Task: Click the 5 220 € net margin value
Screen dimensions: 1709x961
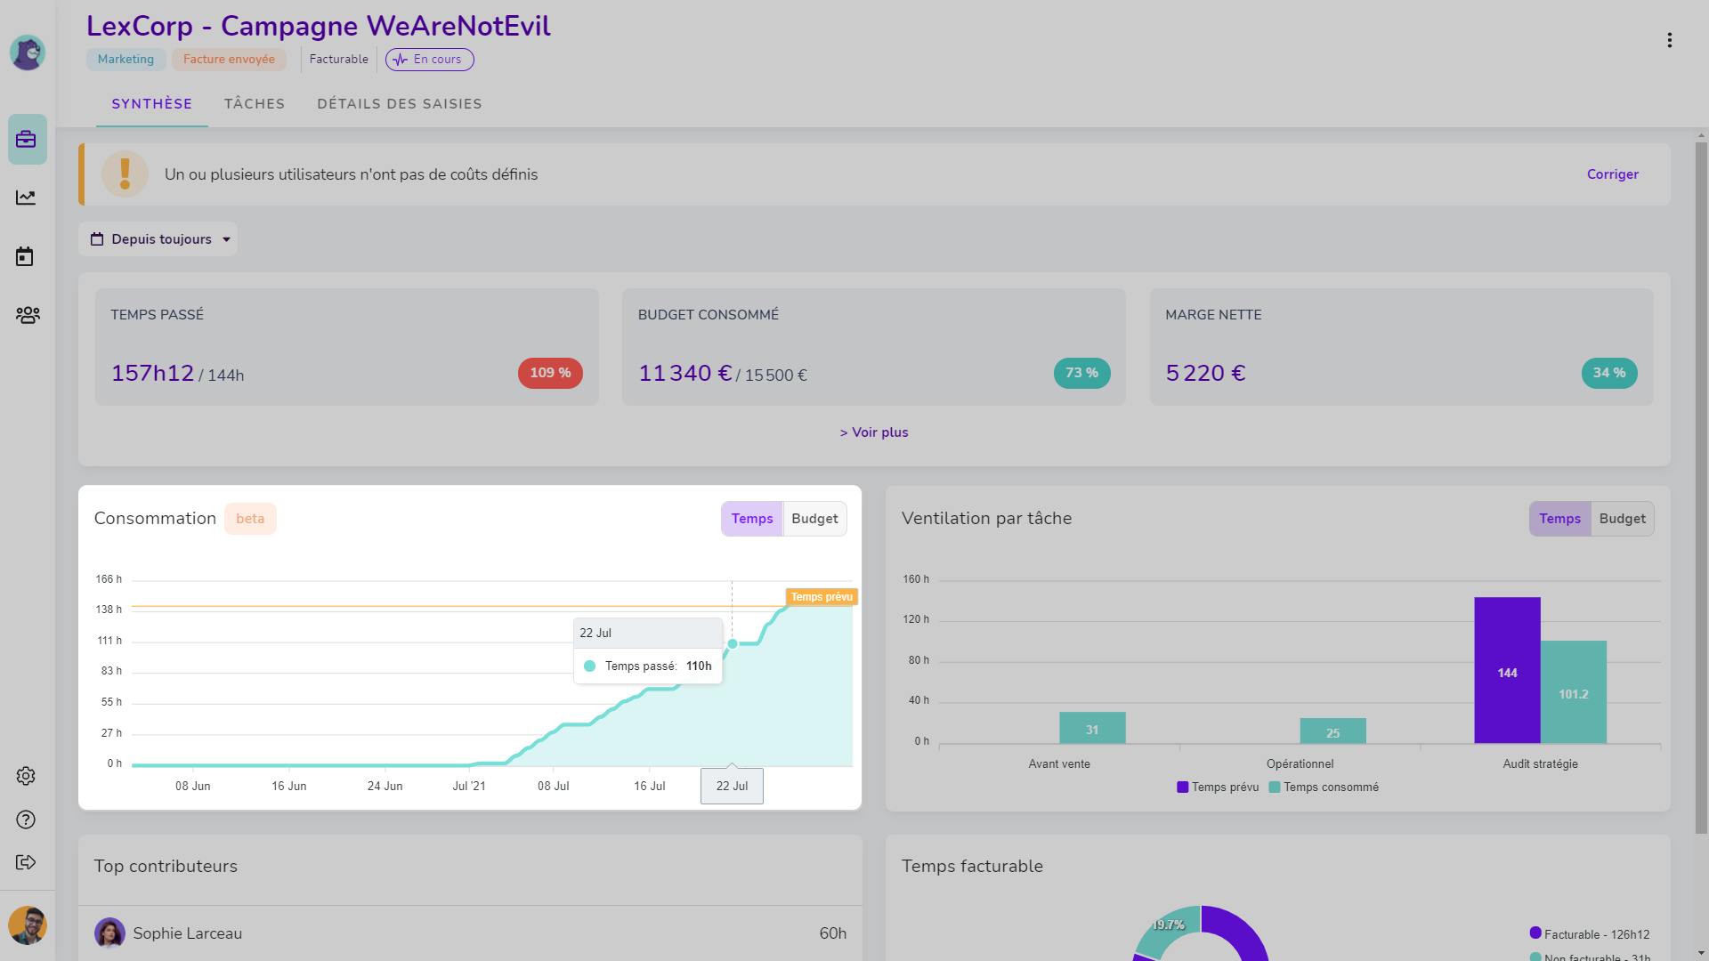Action: [x=1205, y=373]
